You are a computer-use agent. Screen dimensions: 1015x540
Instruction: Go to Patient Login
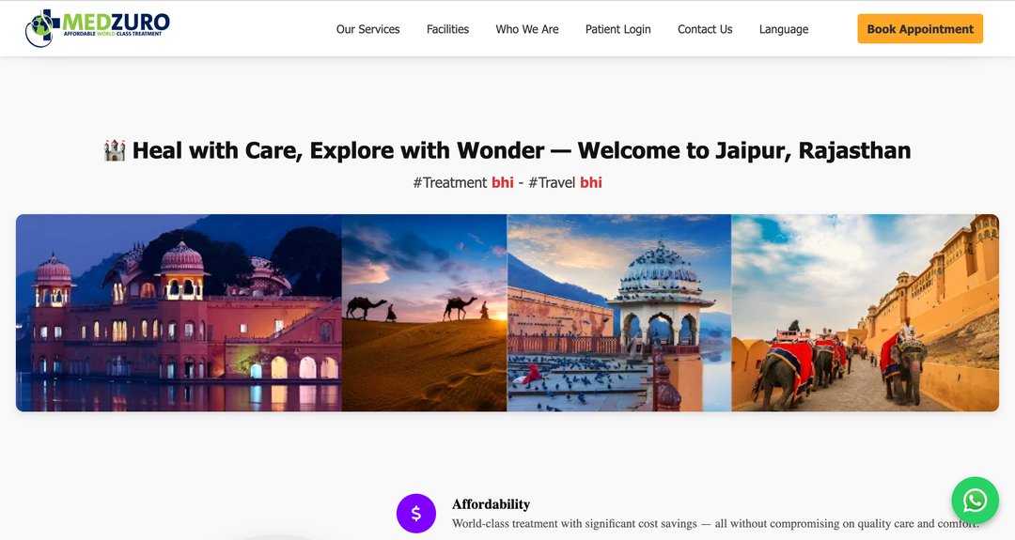[617, 29]
